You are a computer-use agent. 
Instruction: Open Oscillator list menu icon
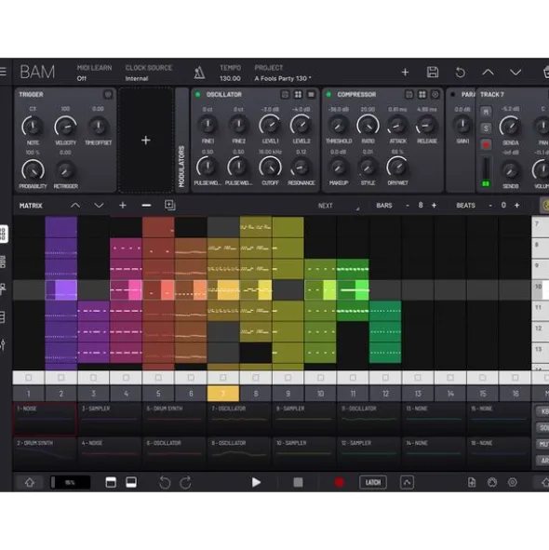coord(311,94)
